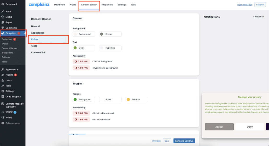This screenshot has height=146, width=269.
Task: Click the WPIDE code icon
Action: coord(3,112)
